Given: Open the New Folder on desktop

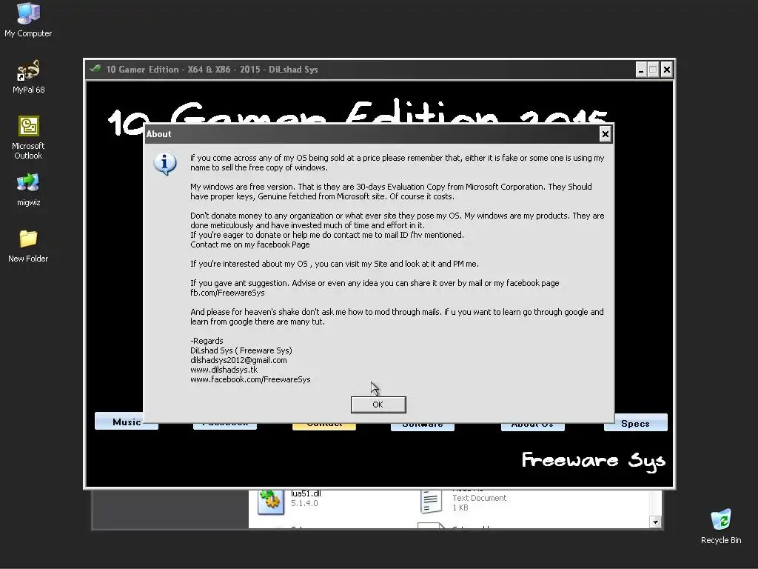Looking at the screenshot, I should 28,246.
